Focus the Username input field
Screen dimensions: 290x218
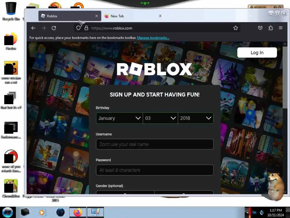(155, 144)
